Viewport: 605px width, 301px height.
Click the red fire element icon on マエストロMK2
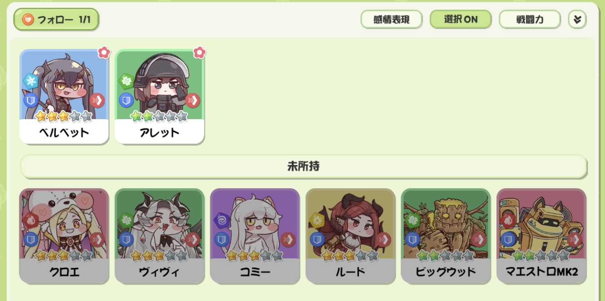coord(508,220)
